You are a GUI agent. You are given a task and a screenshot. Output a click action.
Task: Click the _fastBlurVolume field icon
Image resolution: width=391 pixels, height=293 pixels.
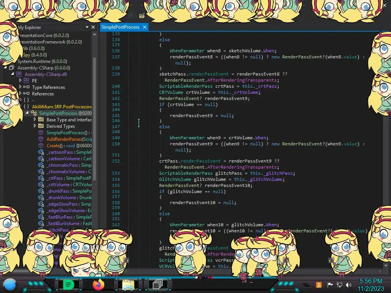(41, 223)
